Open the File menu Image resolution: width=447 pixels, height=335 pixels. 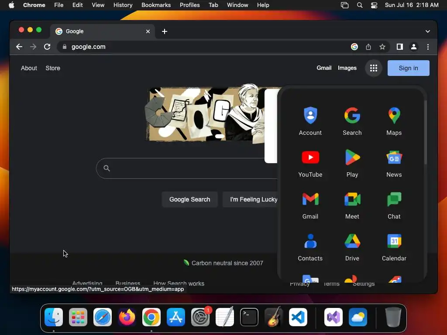[59, 5]
